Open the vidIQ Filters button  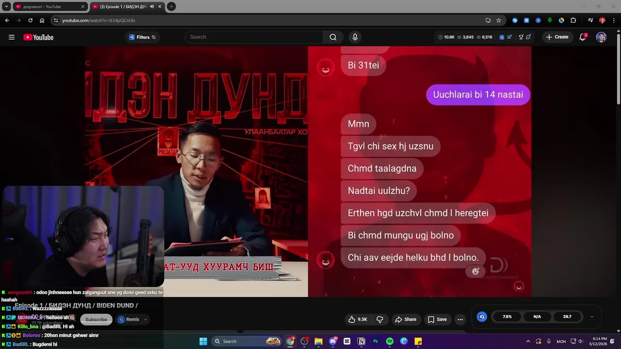click(x=142, y=37)
